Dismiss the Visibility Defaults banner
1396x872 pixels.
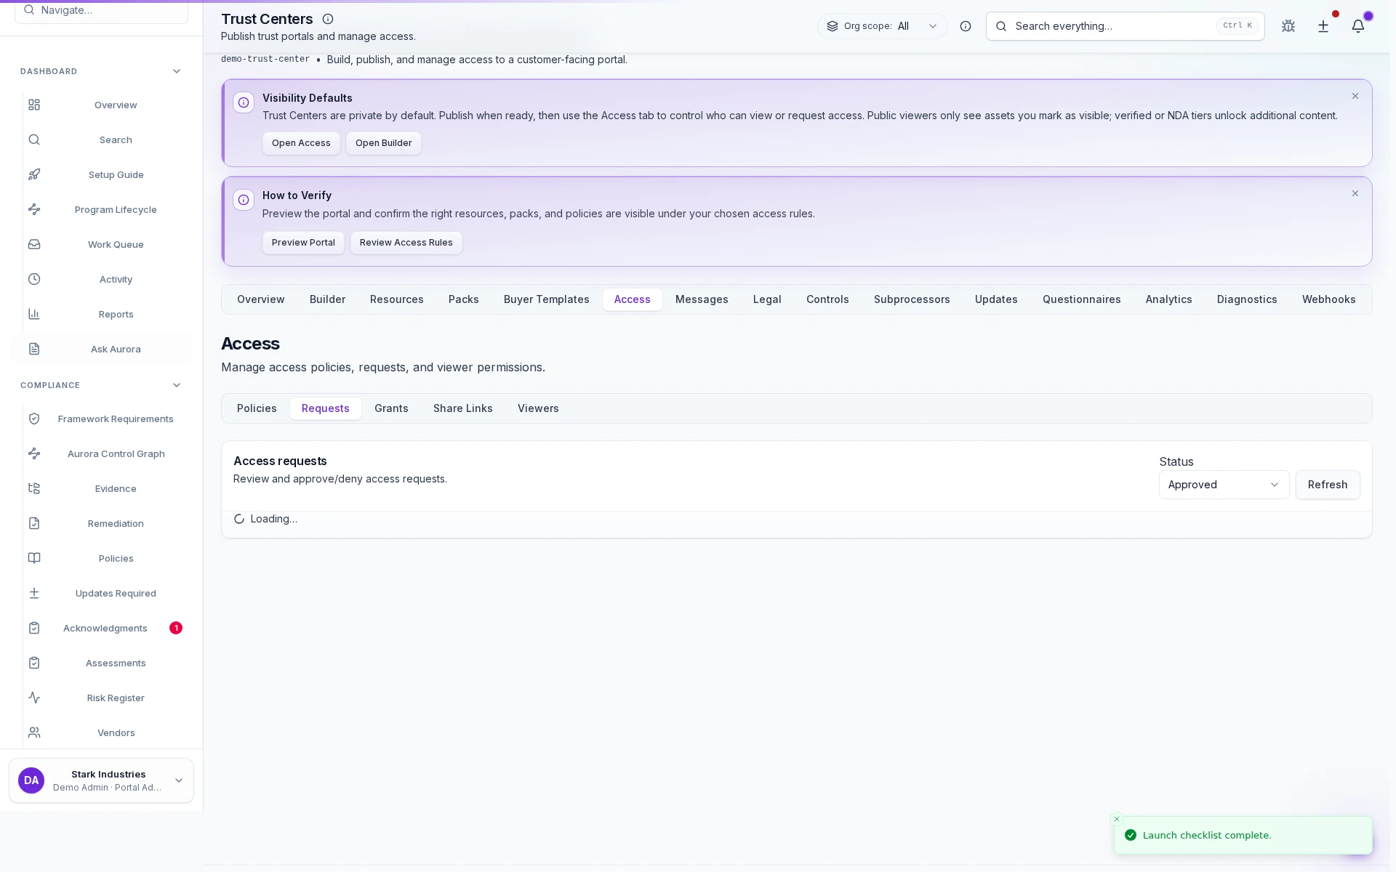[x=1355, y=96]
